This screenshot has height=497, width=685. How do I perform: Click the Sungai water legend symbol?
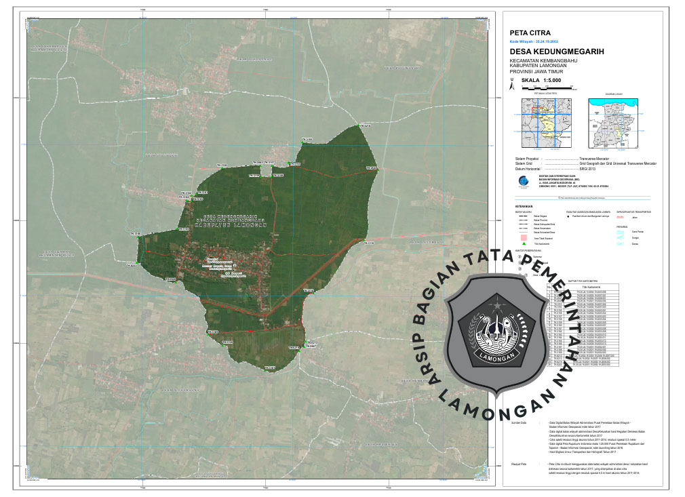click(619, 238)
